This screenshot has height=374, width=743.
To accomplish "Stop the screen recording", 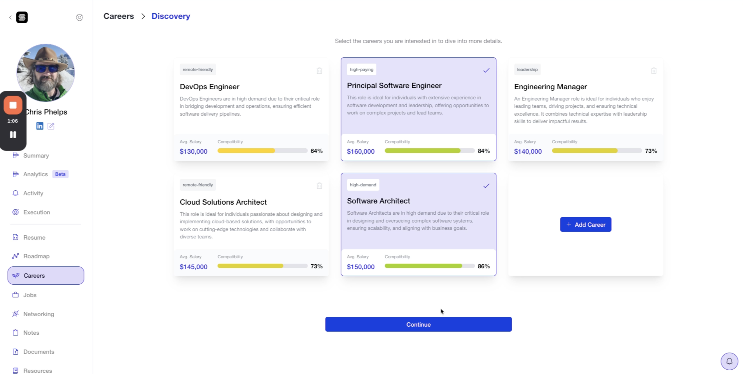I will click(13, 105).
